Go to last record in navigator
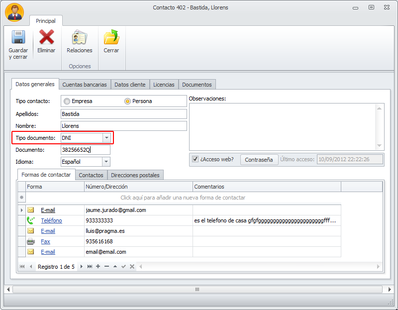The height and width of the screenshot is (310, 398). (x=90, y=267)
